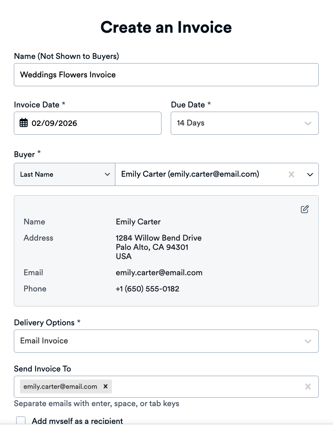Screen dimensions: 333x425
Task: Expand the buyer selection showing Emily Carter
Action: click(310, 174)
